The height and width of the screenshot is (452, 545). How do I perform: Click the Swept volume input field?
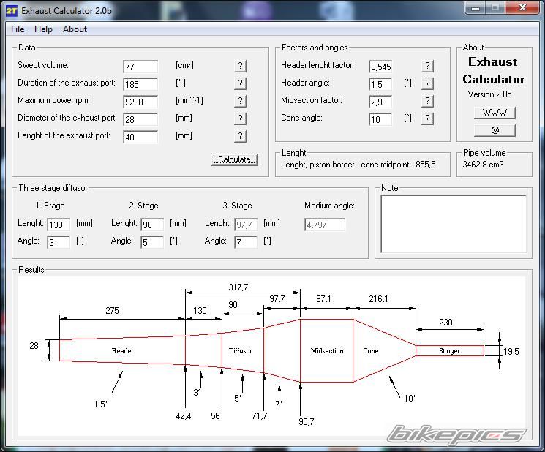pos(140,67)
